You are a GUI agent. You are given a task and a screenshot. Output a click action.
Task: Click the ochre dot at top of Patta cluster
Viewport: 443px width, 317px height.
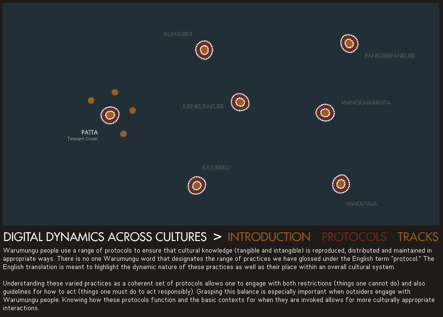tap(115, 92)
